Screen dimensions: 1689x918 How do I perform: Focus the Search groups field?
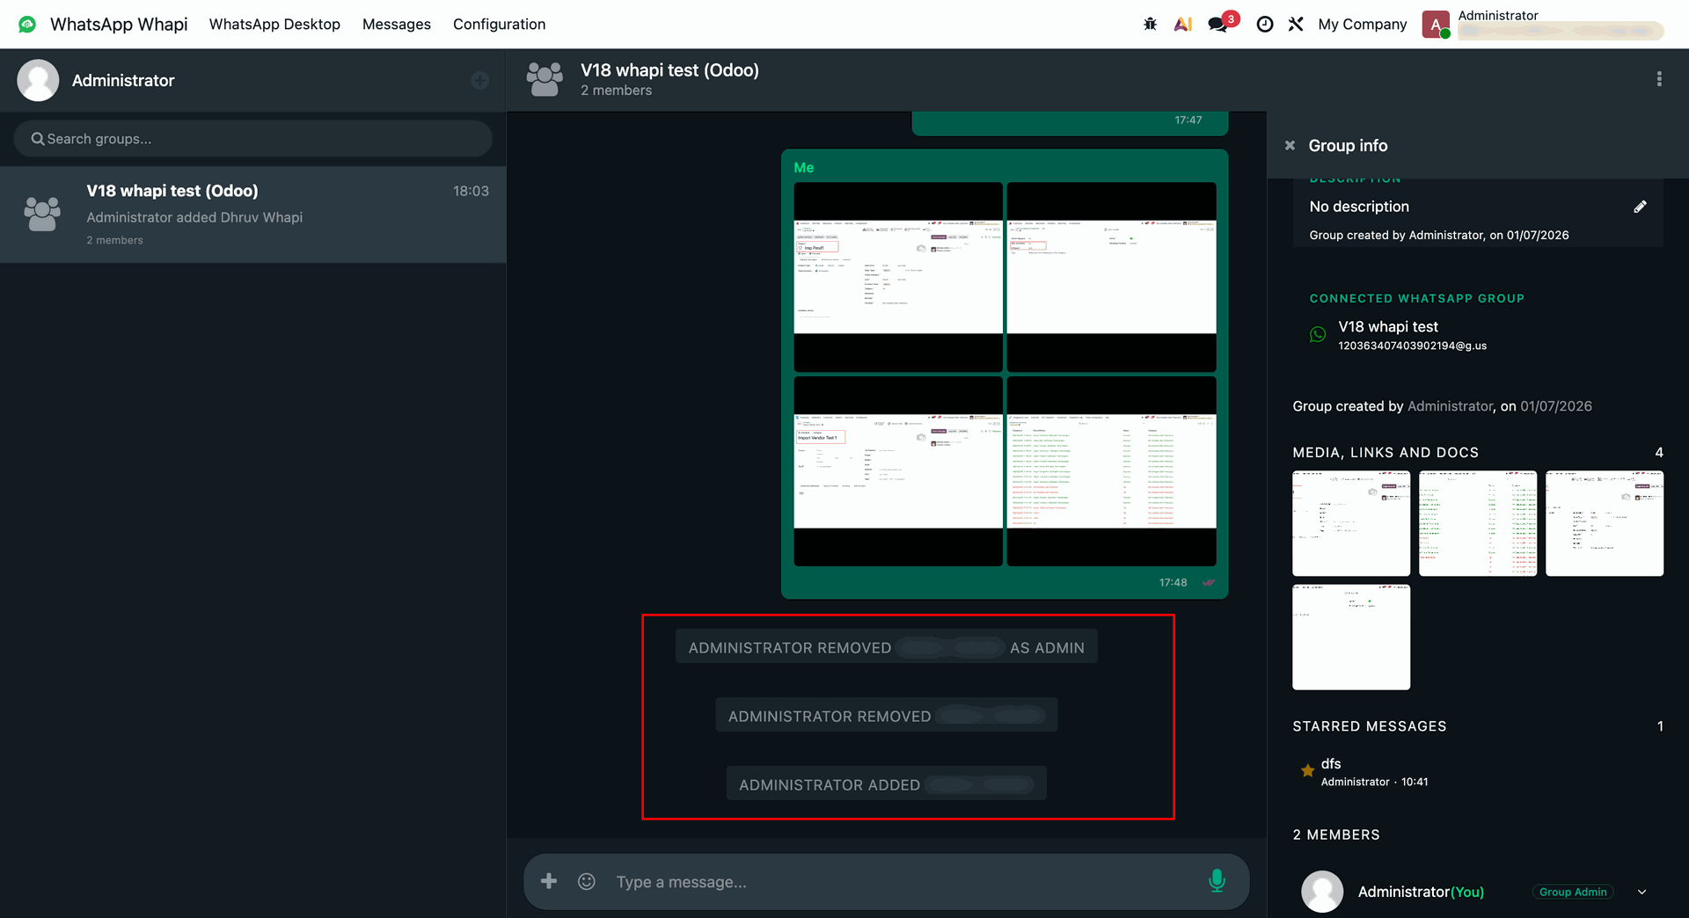252,139
